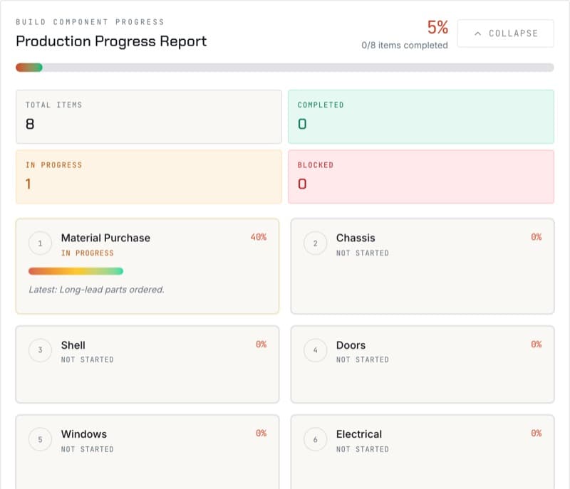
Task: Click the overall production progress bar
Action: pos(284,68)
